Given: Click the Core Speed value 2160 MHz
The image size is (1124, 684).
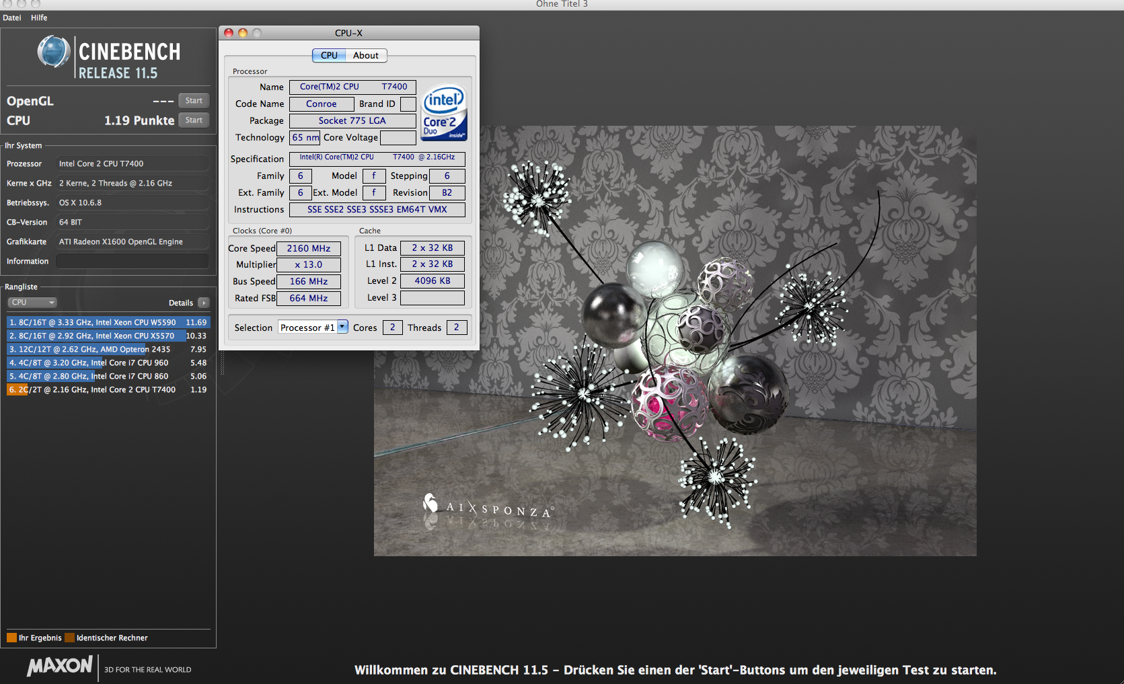Looking at the screenshot, I should point(309,248).
